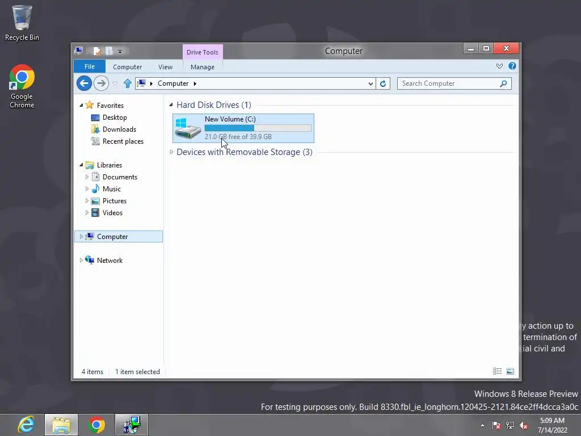Screen dimensions: 581x436
Task: Expand the Pictures library arrow
Action: tap(87, 200)
